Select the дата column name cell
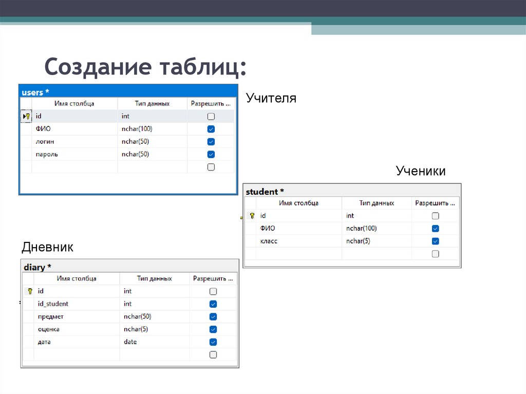Image resolution: width=526 pixels, height=394 pixels. pyautogui.click(x=77, y=342)
